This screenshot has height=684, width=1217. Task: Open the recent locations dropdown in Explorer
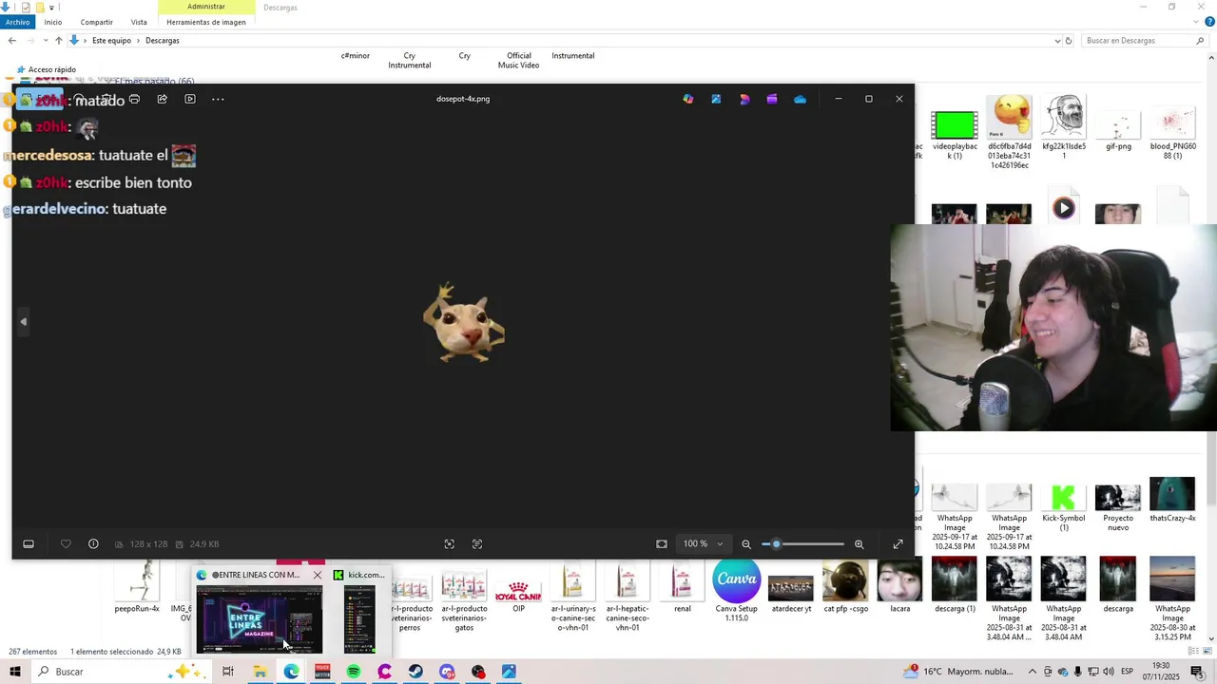tap(45, 41)
